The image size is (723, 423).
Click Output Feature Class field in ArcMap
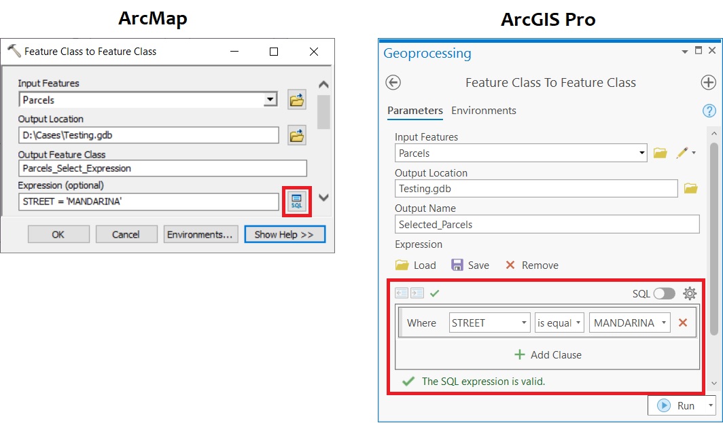[162, 168]
